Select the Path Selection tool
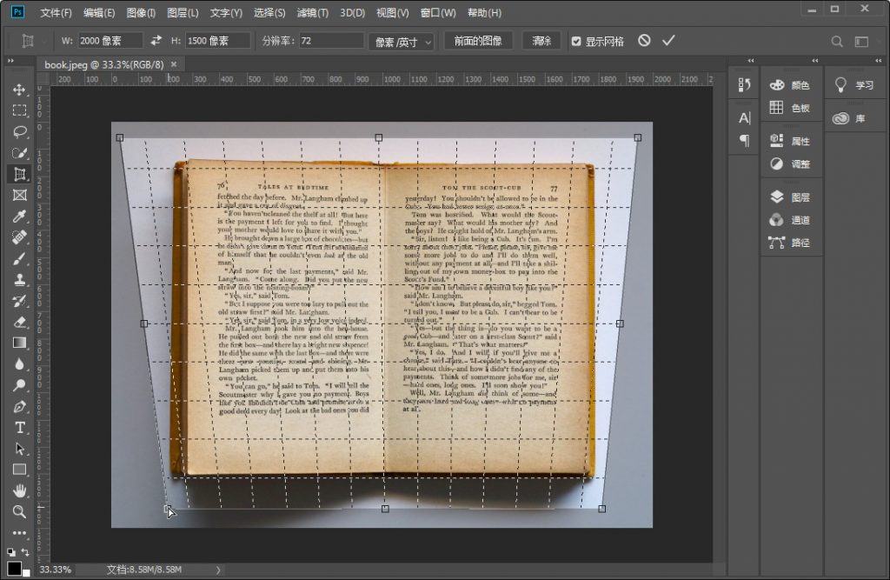The height and width of the screenshot is (580, 890). (19, 449)
